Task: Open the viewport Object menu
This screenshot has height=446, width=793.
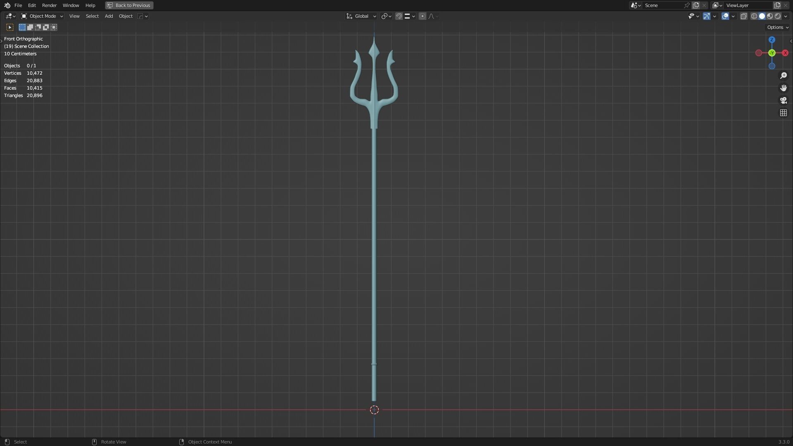Action: coord(126,16)
